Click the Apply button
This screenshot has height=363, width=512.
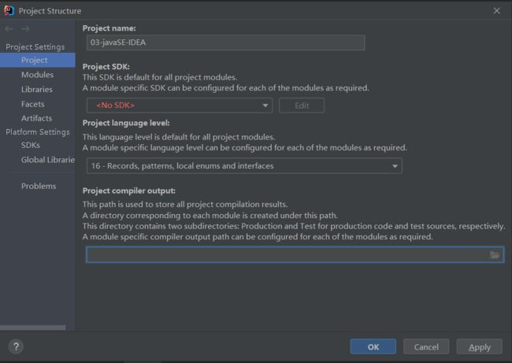tap(480, 346)
